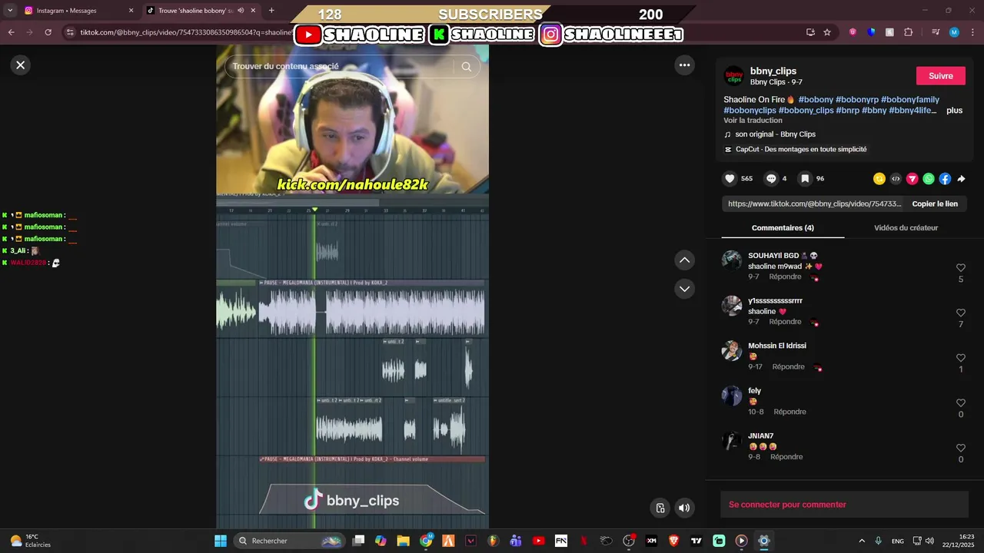
Task: Open a new browser tab
Action: [x=271, y=11]
